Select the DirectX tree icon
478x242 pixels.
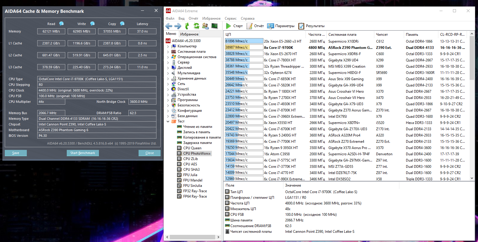[x=174, y=89]
